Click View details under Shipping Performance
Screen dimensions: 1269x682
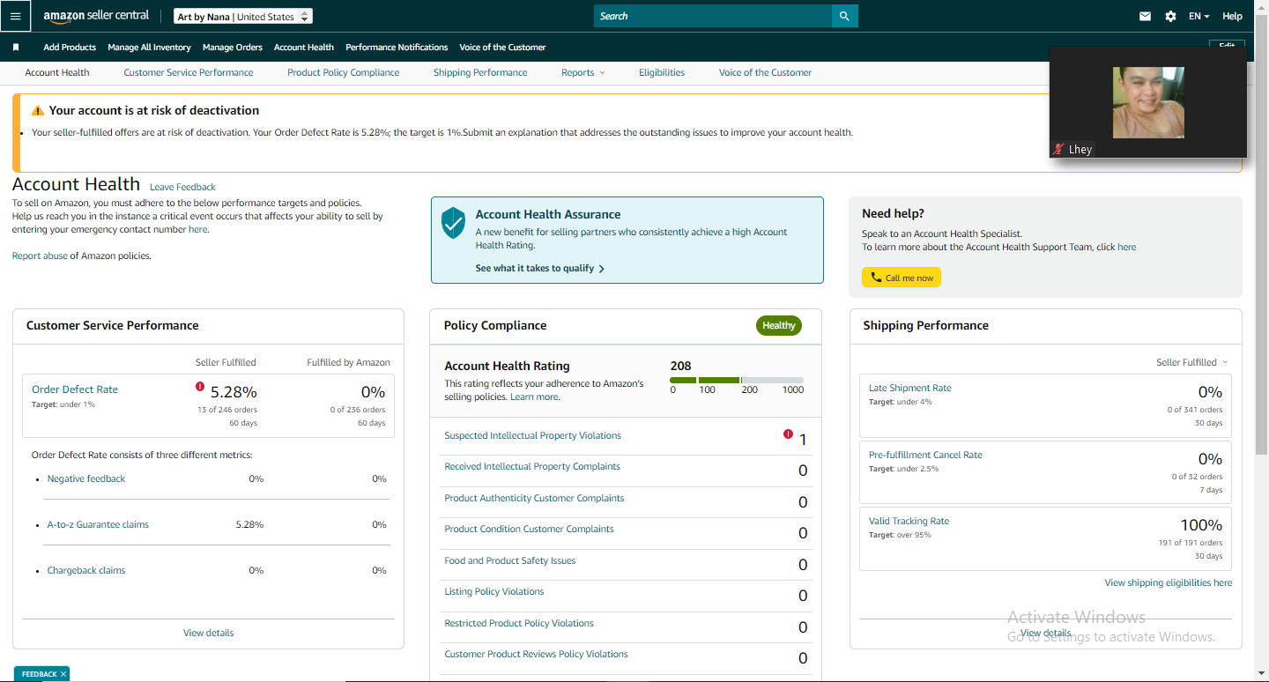[x=1045, y=633]
